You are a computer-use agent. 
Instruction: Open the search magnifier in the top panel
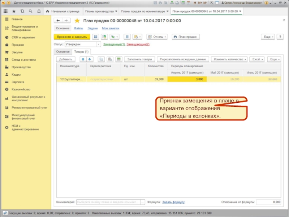30,12
